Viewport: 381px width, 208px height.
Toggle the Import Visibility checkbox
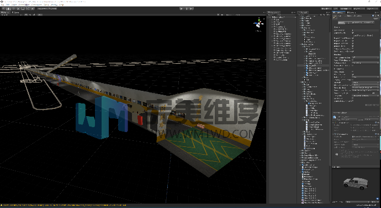(353, 41)
